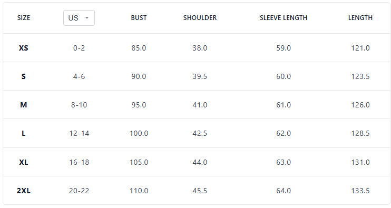The image size is (391, 208).
Task: Click the 100.0 bust measurement cell
Action: click(x=139, y=133)
